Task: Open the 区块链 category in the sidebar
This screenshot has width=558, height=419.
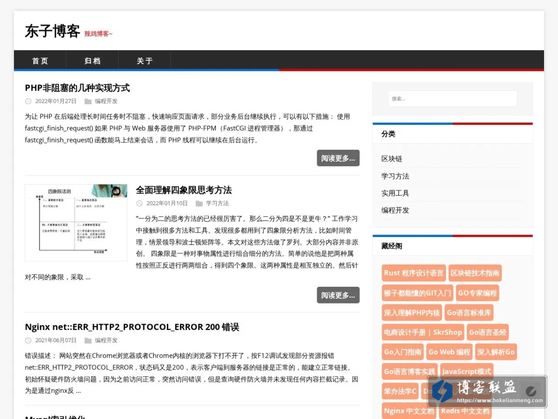Action: 392,159
